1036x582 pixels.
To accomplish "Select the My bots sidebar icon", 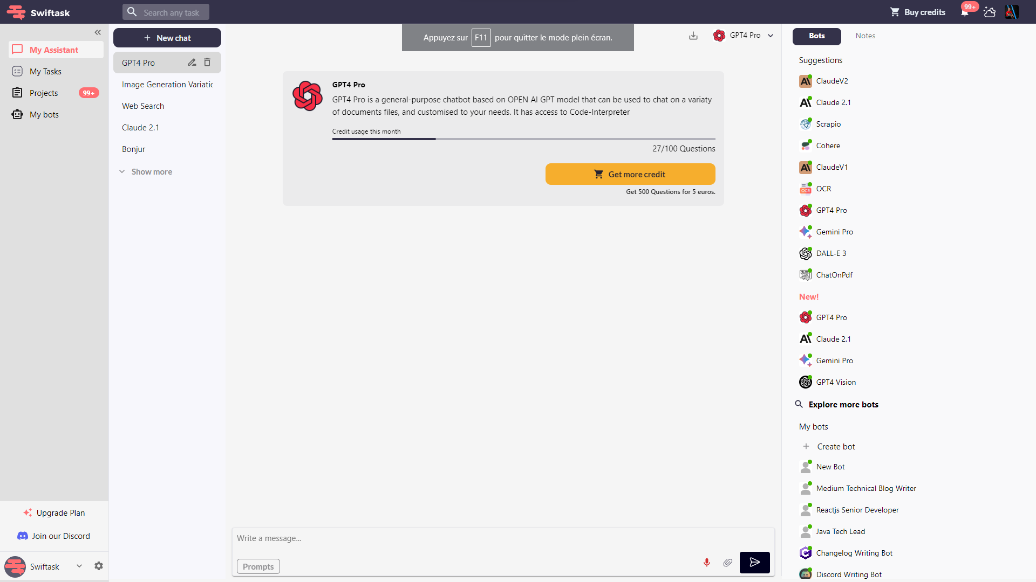I will [17, 114].
